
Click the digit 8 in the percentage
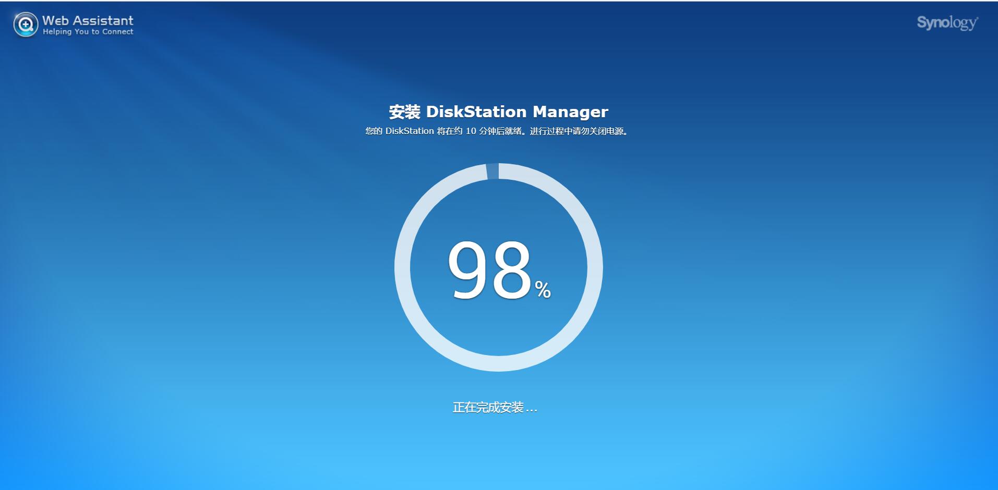tap(511, 270)
